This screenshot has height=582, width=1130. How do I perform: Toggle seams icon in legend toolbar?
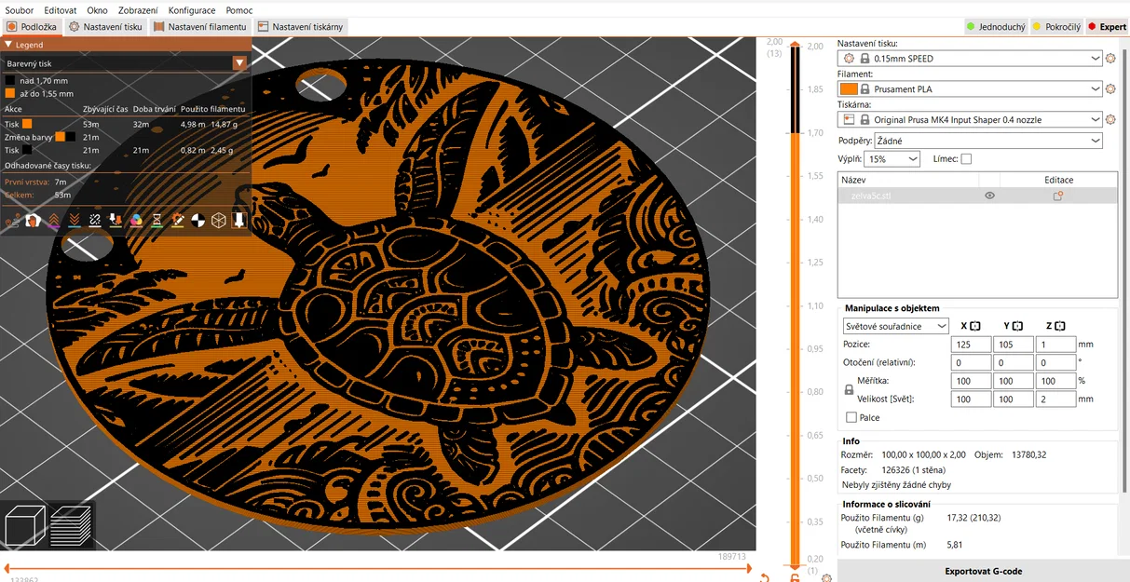click(x=94, y=221)
